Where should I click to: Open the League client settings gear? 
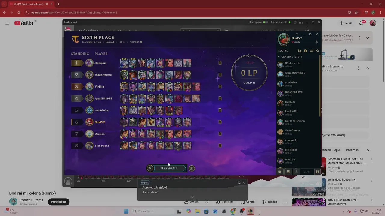(x=310, y=34)
